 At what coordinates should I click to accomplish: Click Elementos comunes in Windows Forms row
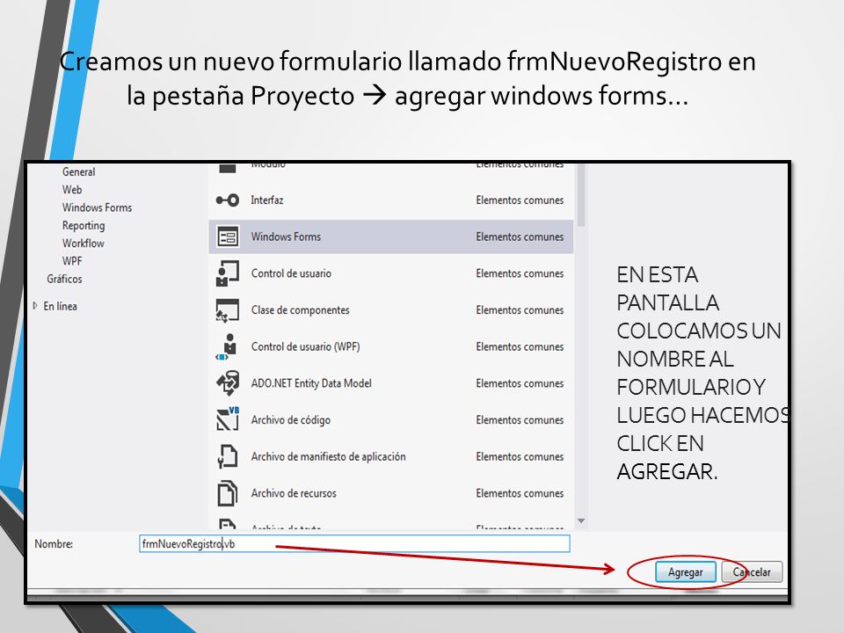point(520,236)
